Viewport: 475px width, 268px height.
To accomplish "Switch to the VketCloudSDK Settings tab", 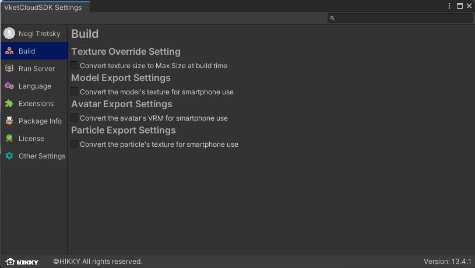I will [x=43, y=7].
